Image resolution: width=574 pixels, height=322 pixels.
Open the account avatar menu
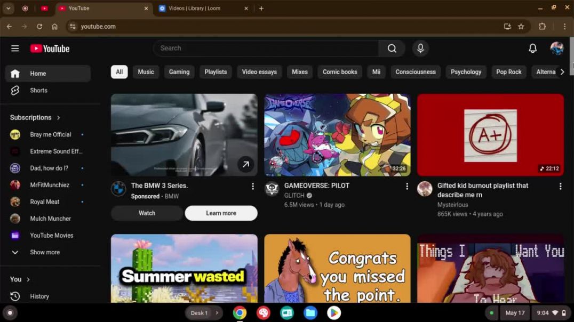click(x=557, y=49)
